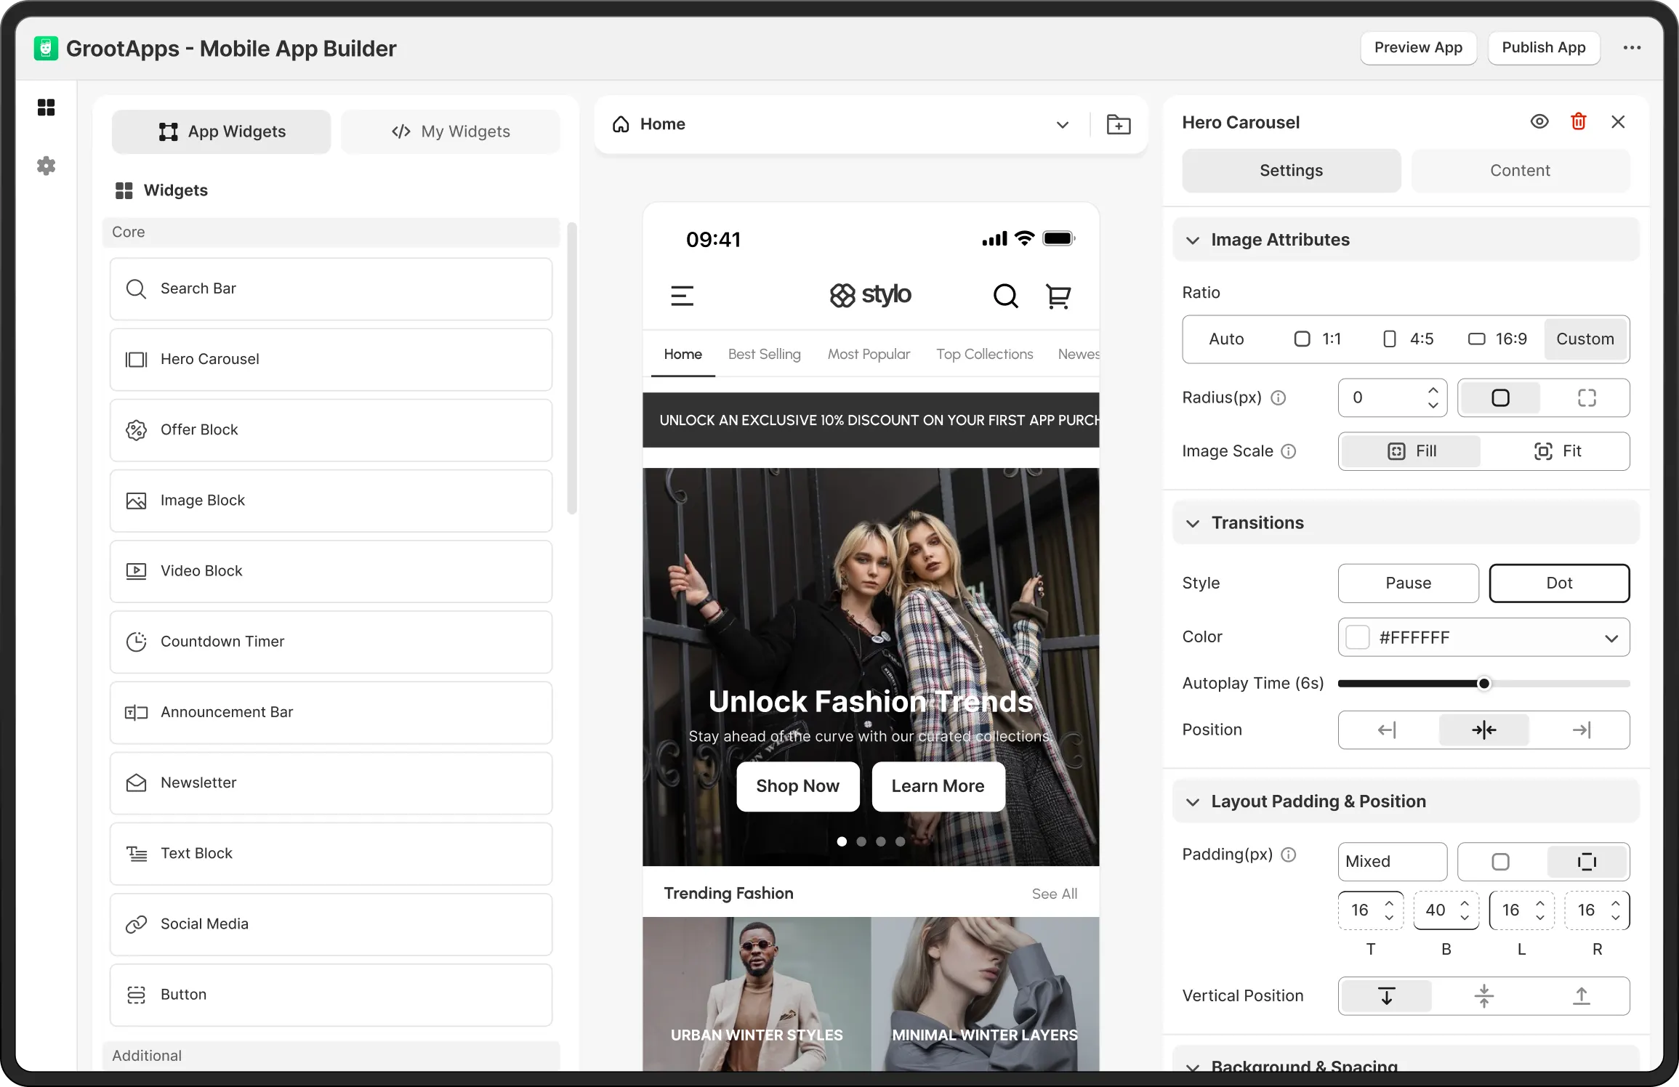Open the My Widgets tab
The width and height of the screenshot is (1679, 1087).
451,132
